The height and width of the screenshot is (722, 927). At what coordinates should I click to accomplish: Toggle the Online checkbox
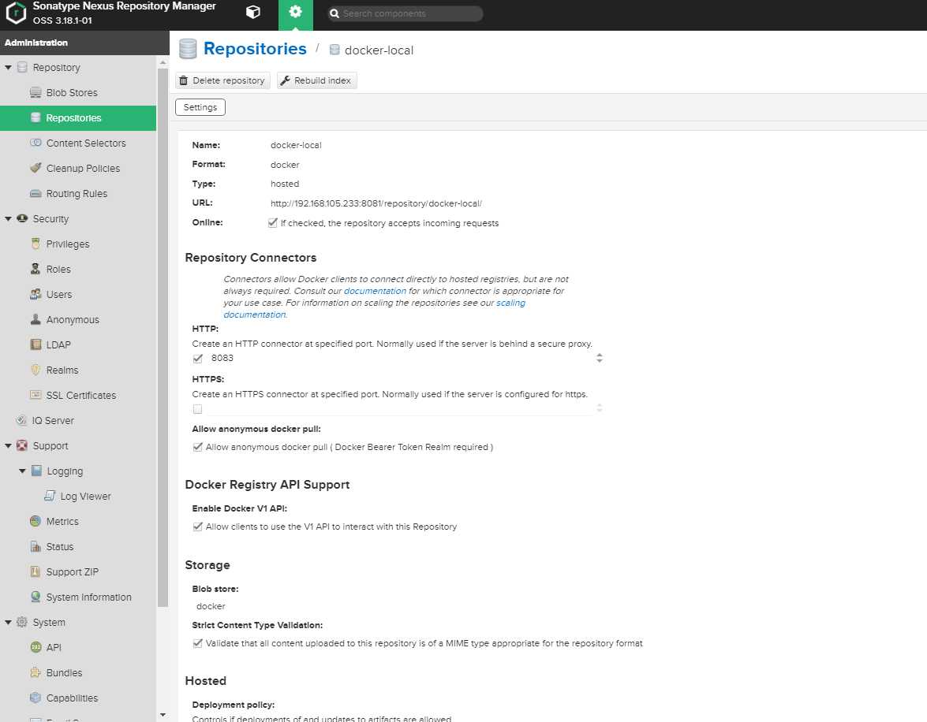click(272, 223)
